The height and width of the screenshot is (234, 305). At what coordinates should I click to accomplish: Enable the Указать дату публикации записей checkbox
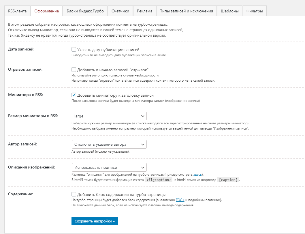(74, 50)
